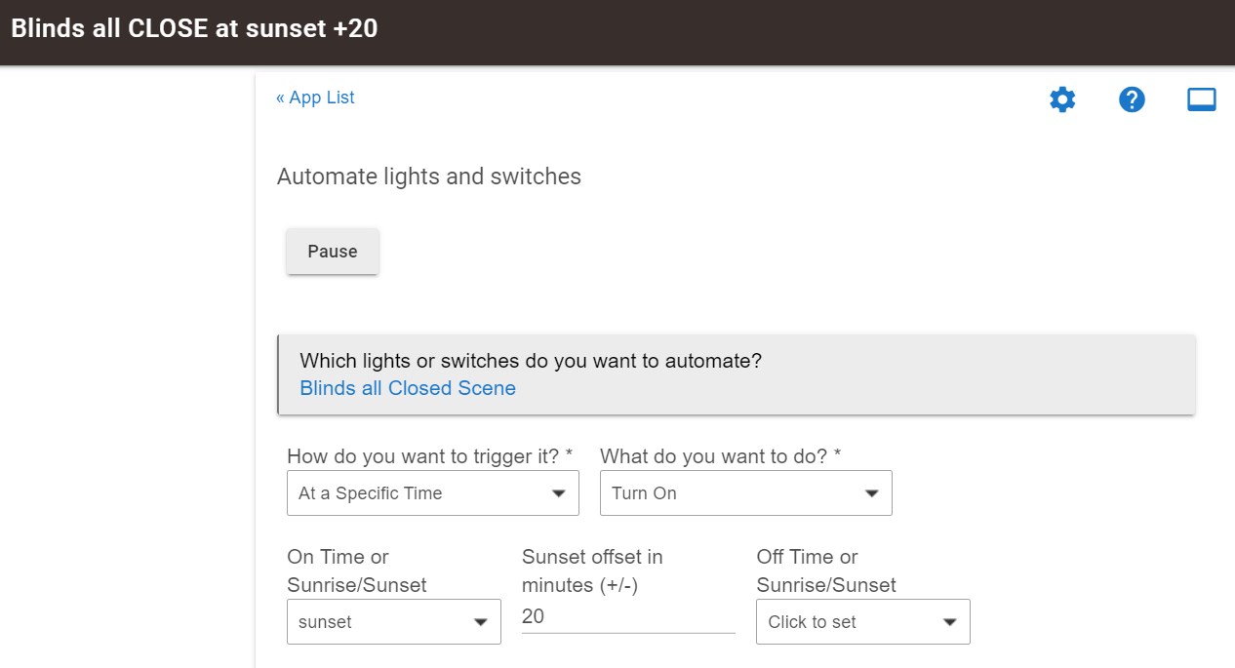Click the help question mark icon
The width and height of the screenshot is (1235, 668).
1132,99
